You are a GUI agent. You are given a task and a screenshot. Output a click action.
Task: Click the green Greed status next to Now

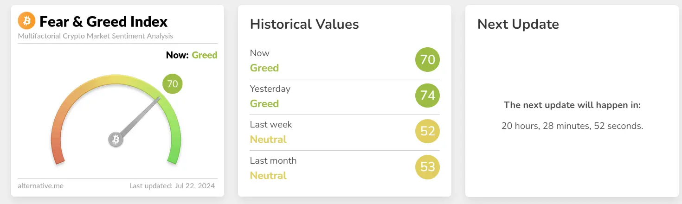click(204, 55)
